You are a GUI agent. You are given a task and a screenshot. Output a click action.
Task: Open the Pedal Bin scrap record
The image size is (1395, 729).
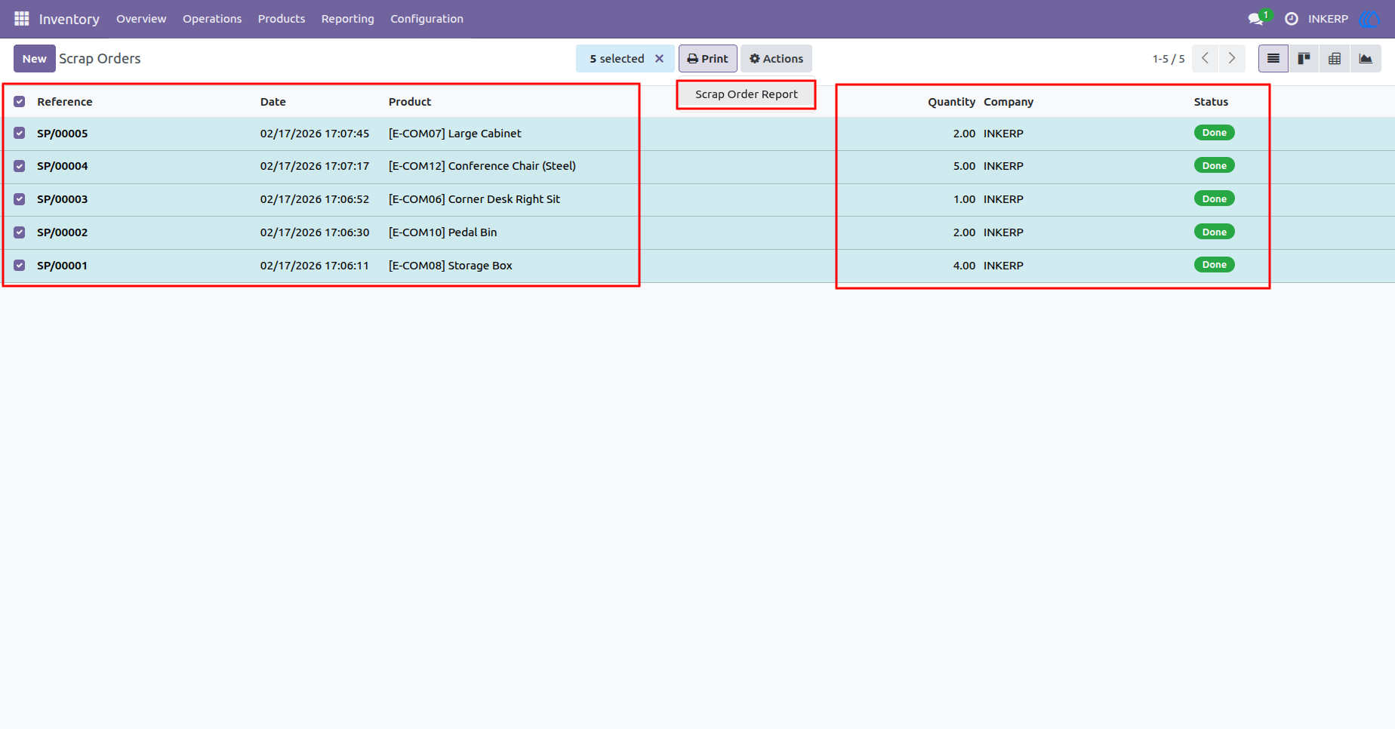click(x=442, y=232)
